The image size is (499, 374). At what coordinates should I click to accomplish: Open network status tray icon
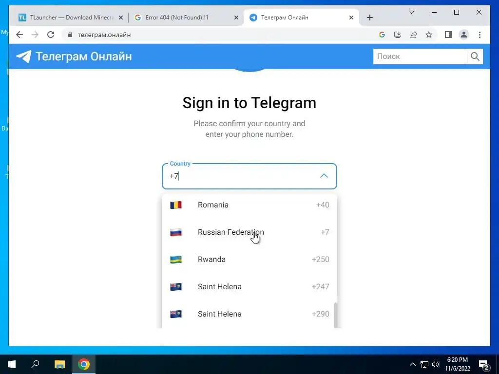click(424, 364)
